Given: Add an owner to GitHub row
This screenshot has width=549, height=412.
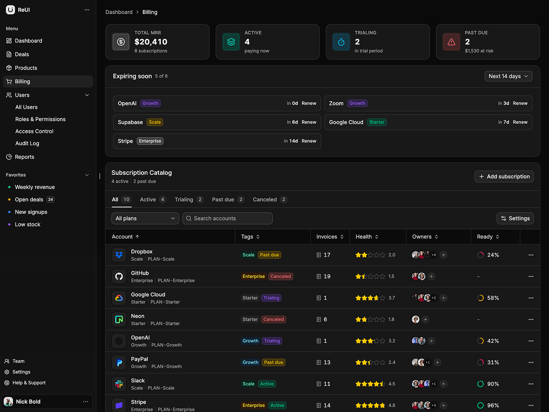Looking at the screenshot, I should [x=431, y=276].
